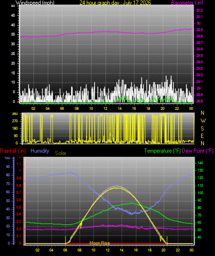This screenshot has width=215, height=256.
Task: Click the 1.1 rainfall scale value
Action: 19,164
